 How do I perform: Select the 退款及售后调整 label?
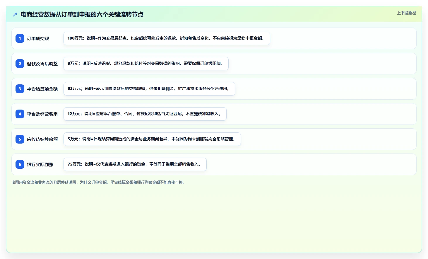[42, 64]
